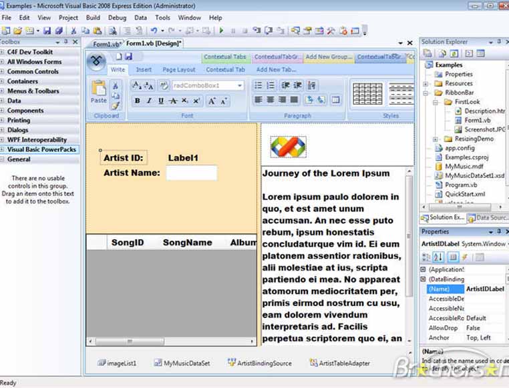This screenshot has width=509, height=388.
Task: Click the Alphabetical sort icon in Properties
Action: [438, 257]
